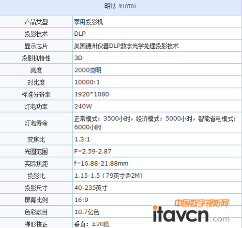The height and width of the screenshot is (228, 242).
Task: Select the 对比度 label cell
Action: pos(36,82)
